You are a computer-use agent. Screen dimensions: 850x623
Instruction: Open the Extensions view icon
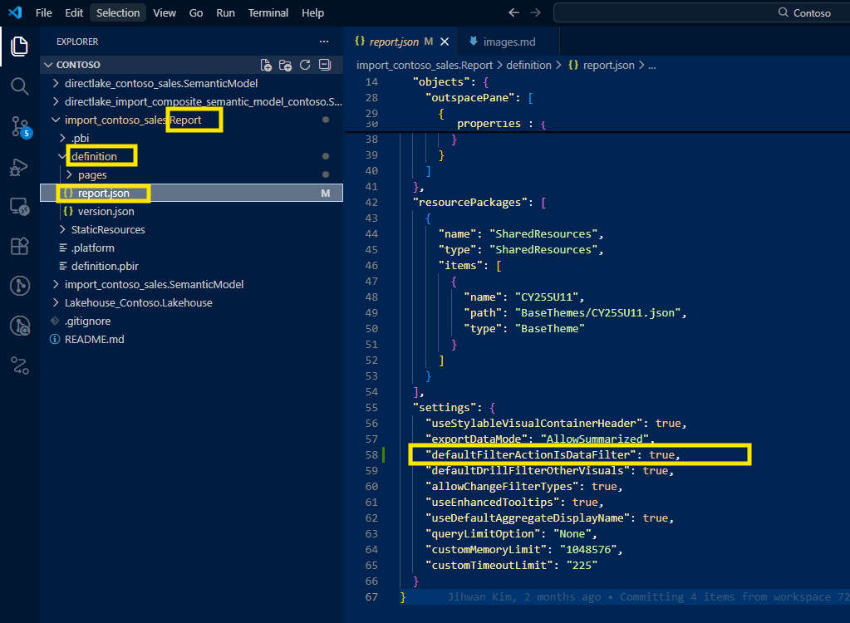point(19,247)
